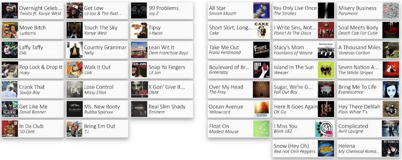The height and width of the screenshot is (160, 402).
Task: Click the green Weezer album cover
Action: (x=326, y=69)
